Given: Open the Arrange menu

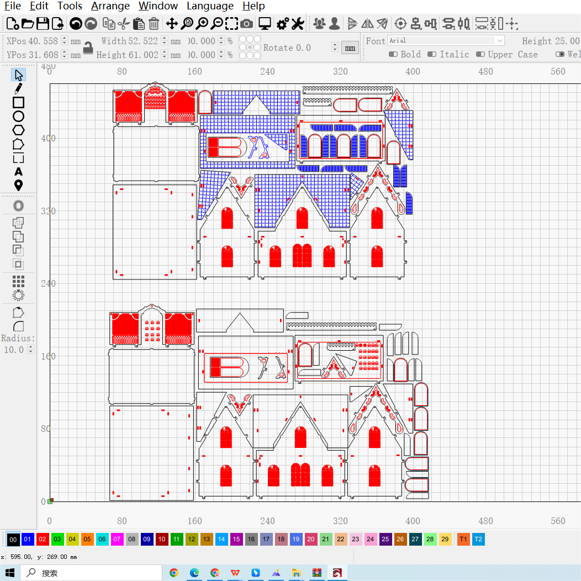Looking at the screenshot, I should pyautogui.click(x=110, y=6).
